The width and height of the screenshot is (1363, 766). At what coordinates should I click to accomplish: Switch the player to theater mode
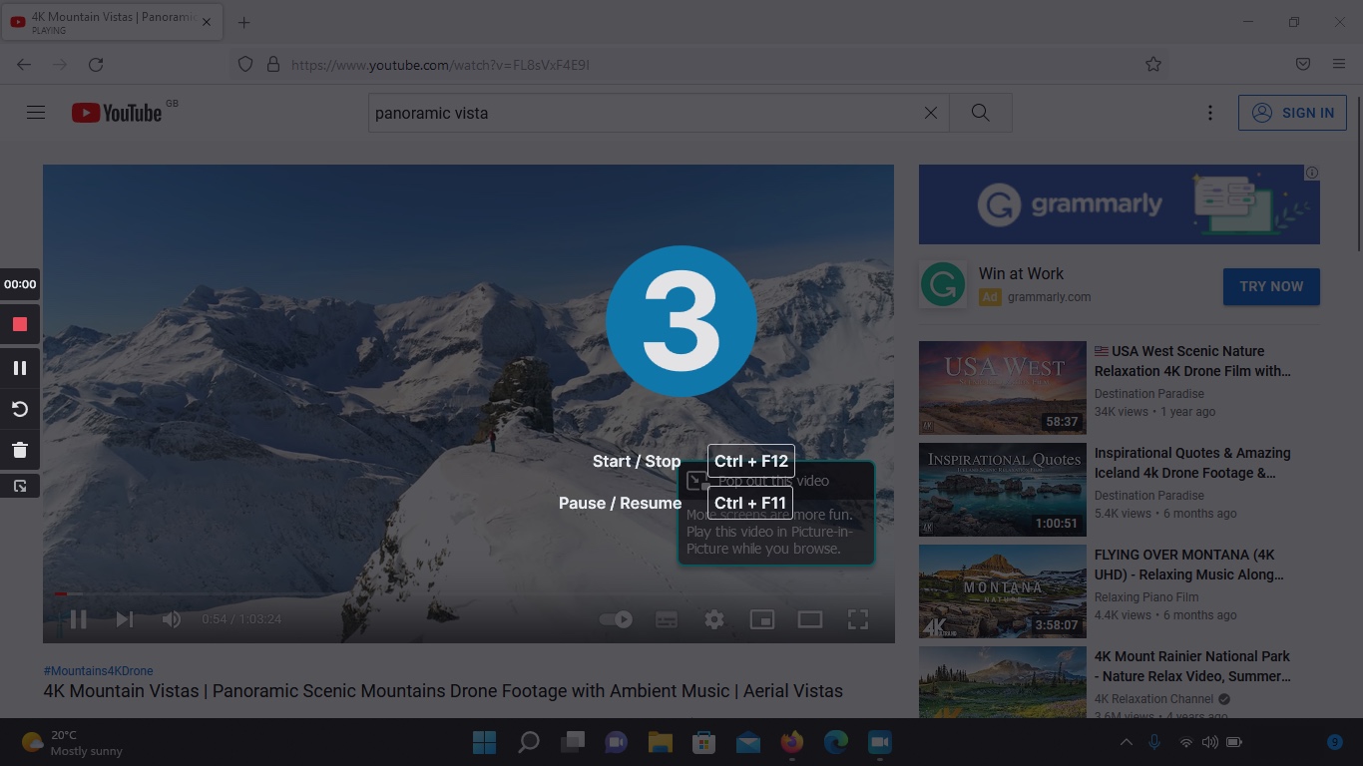pos(809,618)
